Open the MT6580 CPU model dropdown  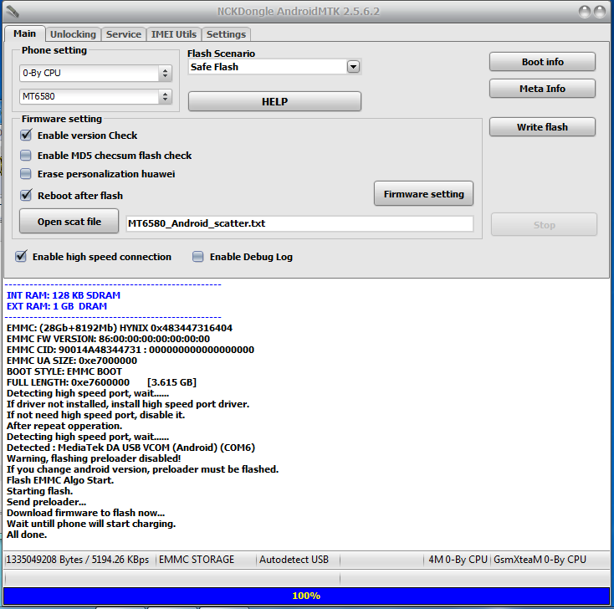[x=95, y=96]
